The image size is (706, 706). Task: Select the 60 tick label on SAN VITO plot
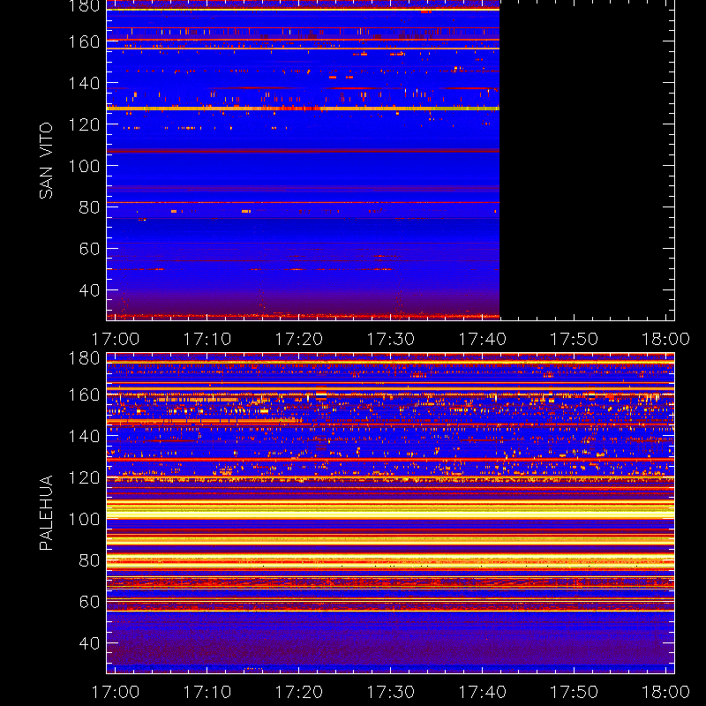pyautogui.click(x=89, y=249)
